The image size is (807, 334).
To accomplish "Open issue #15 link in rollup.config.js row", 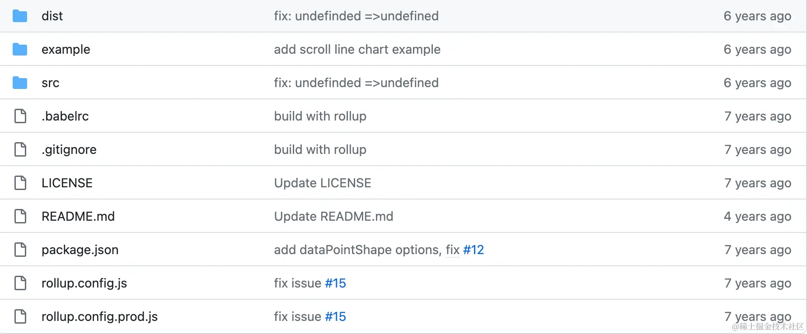I will click(x=335, y=283).
